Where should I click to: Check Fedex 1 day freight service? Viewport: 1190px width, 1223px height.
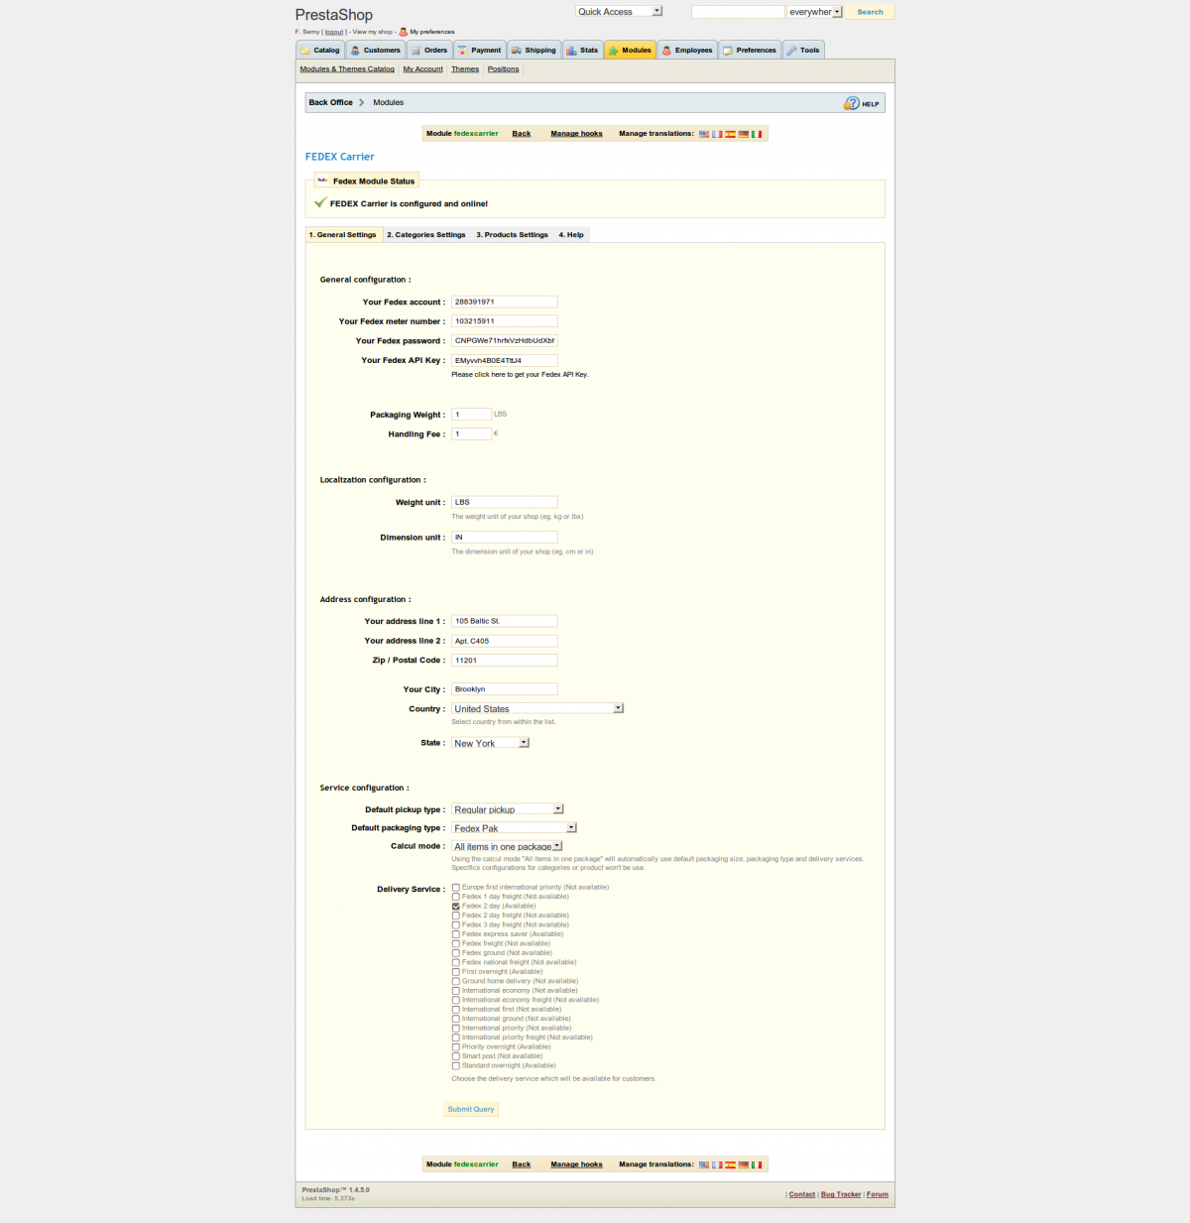click(x=456, y=897)
